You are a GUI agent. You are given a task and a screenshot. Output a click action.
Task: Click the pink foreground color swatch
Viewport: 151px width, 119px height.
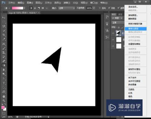pos(3,108)
